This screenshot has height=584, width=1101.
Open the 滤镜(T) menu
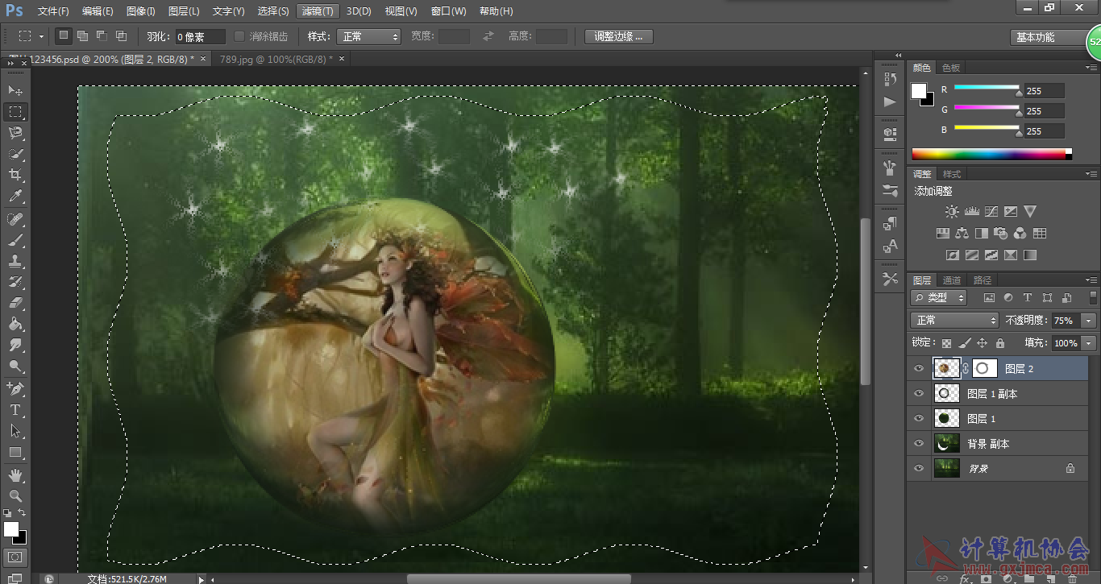[x=318, y=11]
